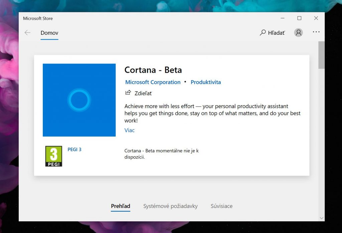Click the Cortana app logo image
Screen dimensions: 342x233
pos(79,100)
